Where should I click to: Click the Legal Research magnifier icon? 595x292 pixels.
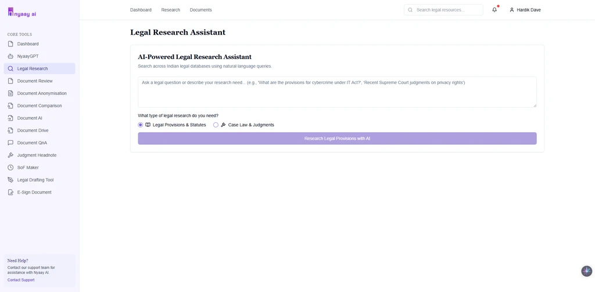click(10, 69)
